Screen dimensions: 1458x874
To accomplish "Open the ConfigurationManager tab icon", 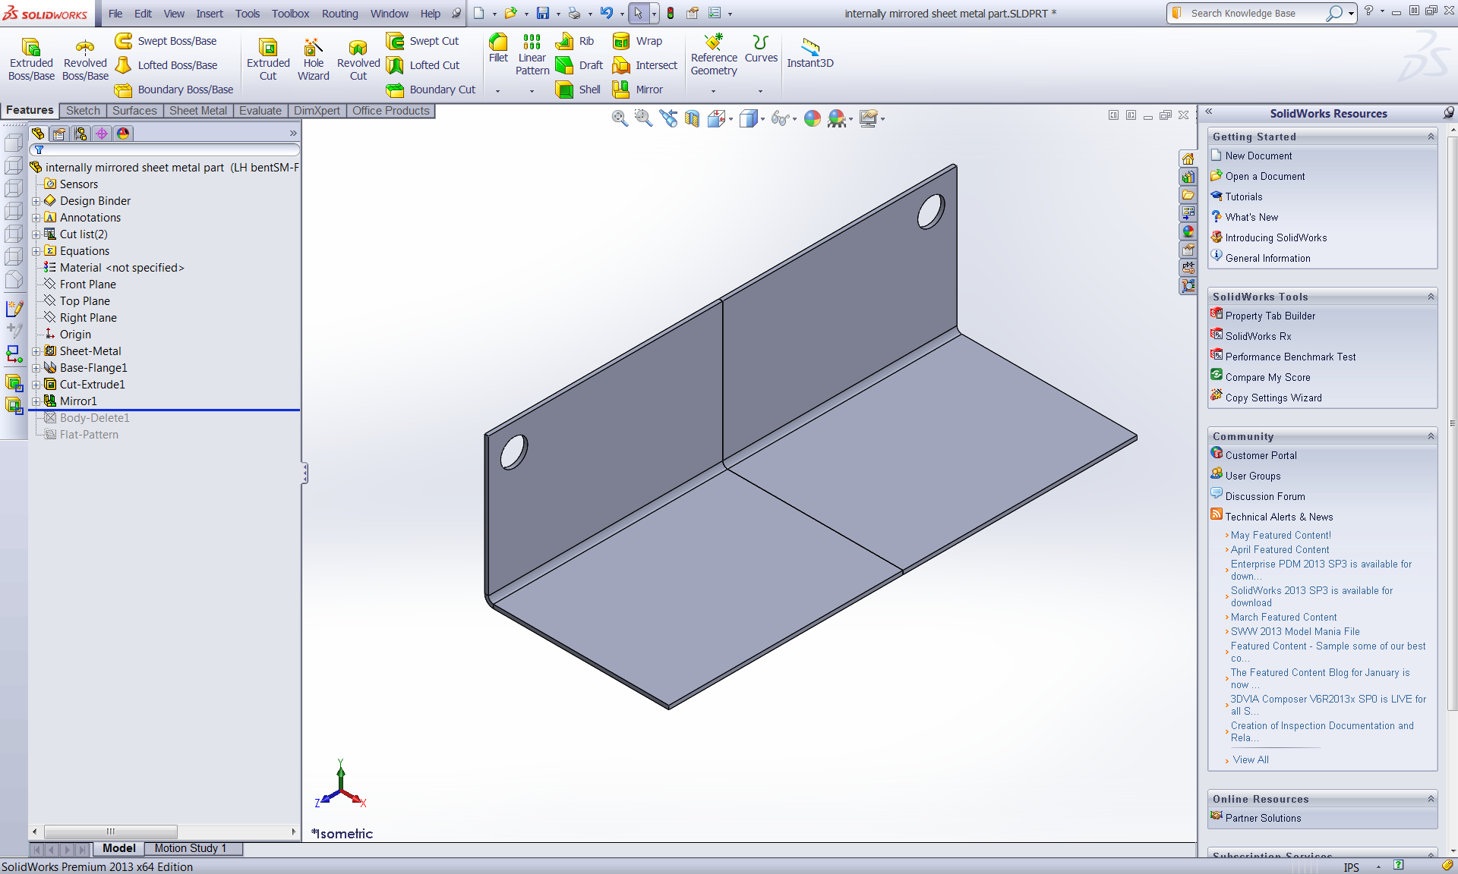I will coord(80,134).
